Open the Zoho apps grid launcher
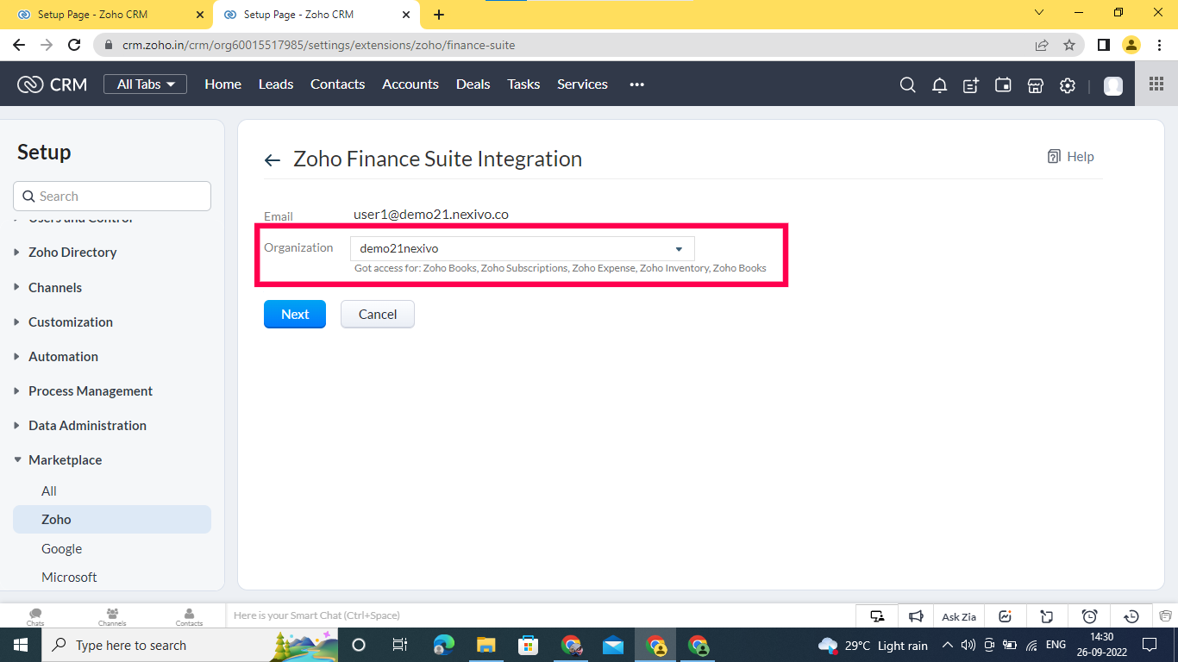Image resolution: width=1178 pixels, height=662 pixels. pos(1156,84)
